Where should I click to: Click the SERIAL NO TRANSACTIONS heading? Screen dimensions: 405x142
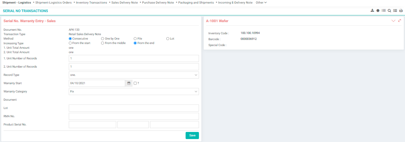pyautogui.click(x=25, y=11)
